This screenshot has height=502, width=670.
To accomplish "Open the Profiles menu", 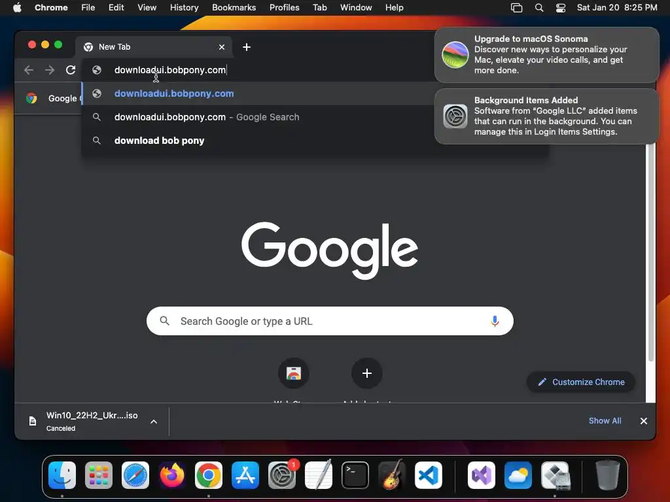I will pyautogui.click(x=284, y=7).
